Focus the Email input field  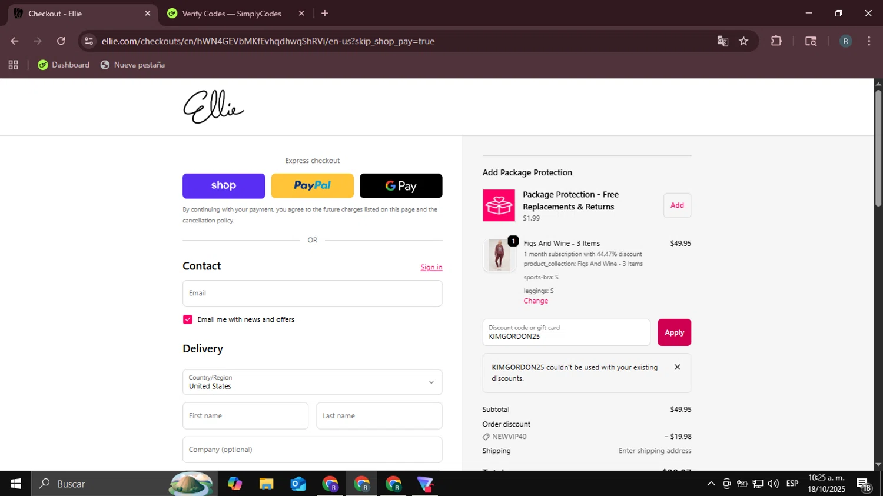point(313,293)
